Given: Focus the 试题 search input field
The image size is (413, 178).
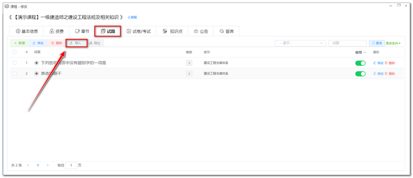Looking at the screenshot, I should click(x=347, y=43).
